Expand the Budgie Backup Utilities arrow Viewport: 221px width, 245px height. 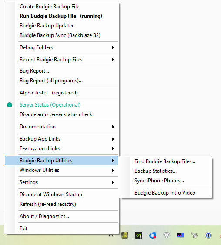[113, 161]
